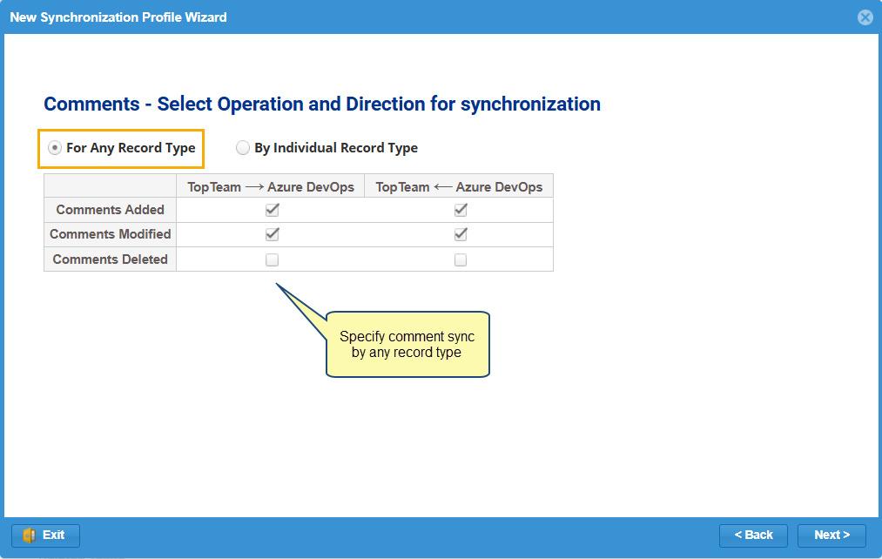Click the Comments Deleted row label
This screenshot has width=882, height=559.
point(110,259)
